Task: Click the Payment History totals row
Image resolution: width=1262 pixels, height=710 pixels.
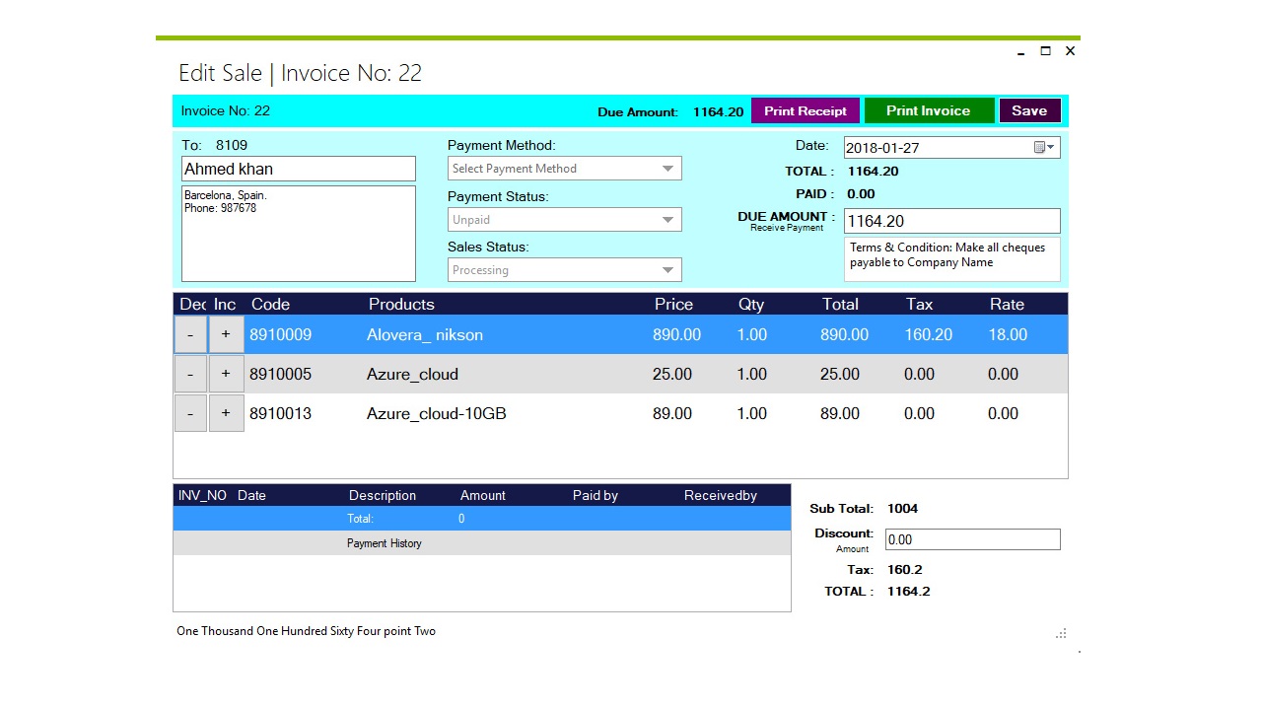Action: (481, 518)
